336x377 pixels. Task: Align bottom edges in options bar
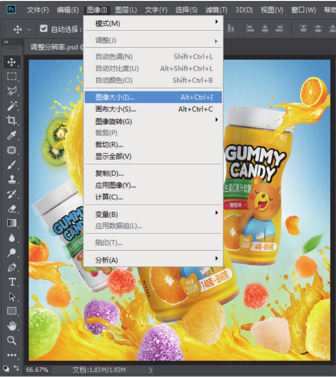coord(231,29)
